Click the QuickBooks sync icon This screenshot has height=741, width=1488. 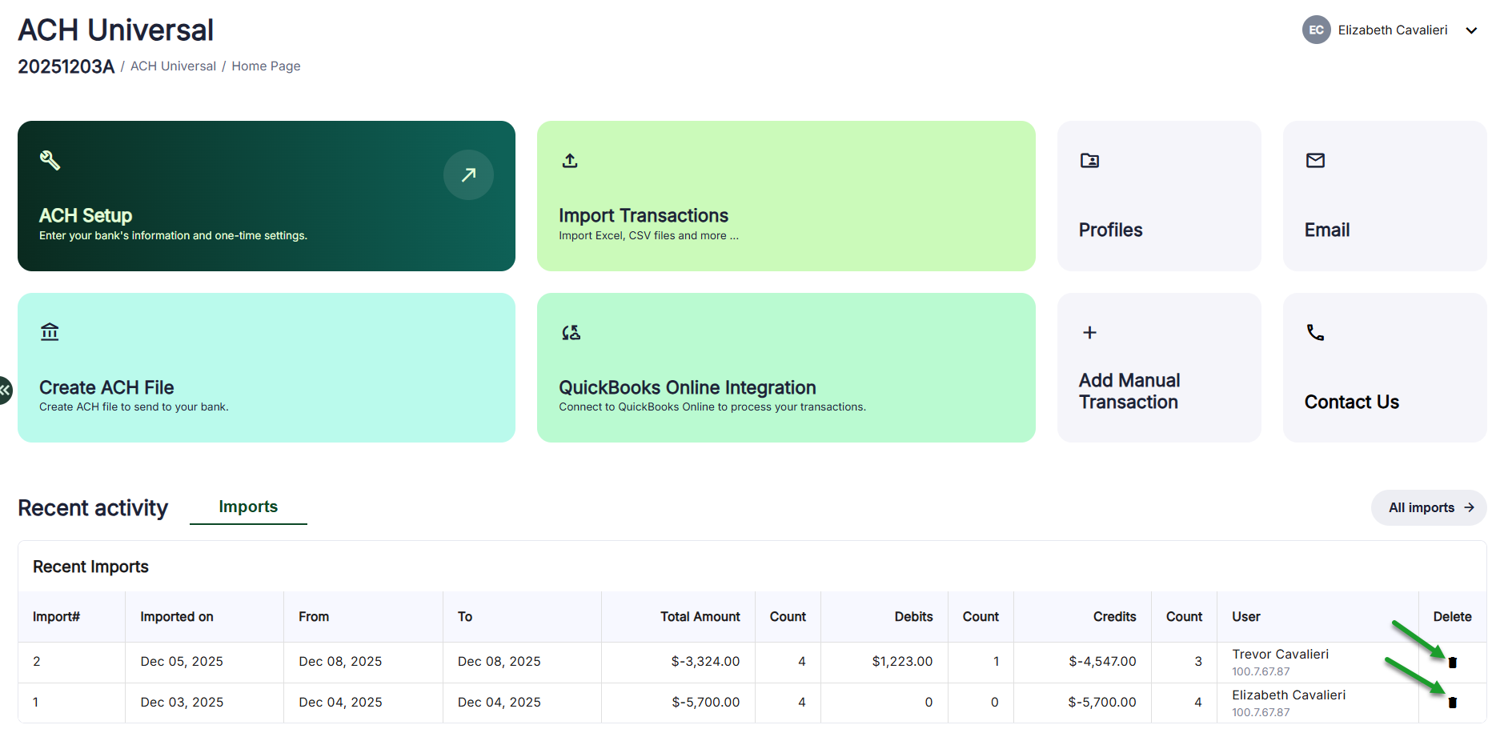tap(571, 333)
